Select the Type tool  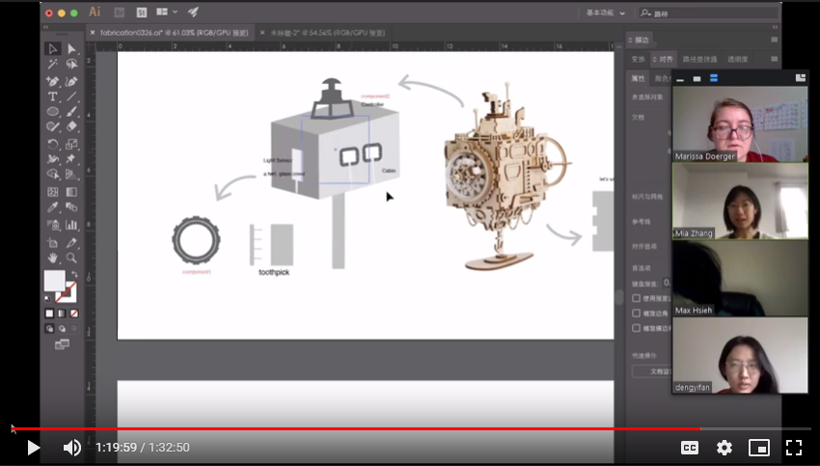click(52, 96)
